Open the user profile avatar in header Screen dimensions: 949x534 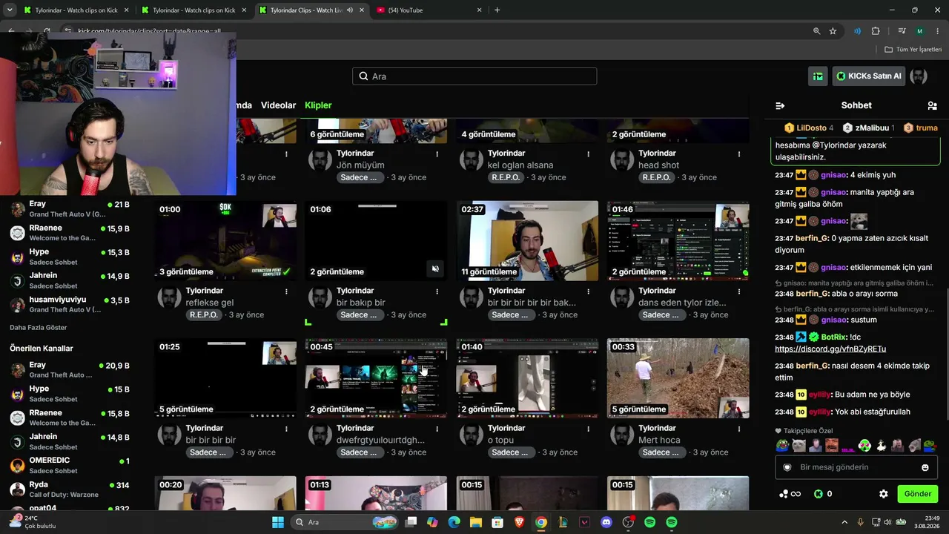tap(919, 76)
